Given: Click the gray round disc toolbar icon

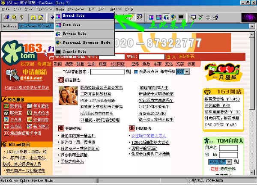Looking at the screenshot, I should coord(208,17).
